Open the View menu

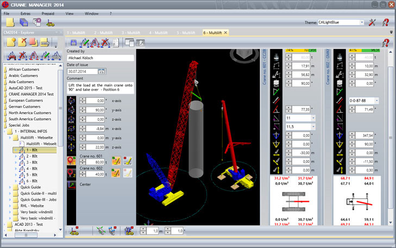[70, 14]
